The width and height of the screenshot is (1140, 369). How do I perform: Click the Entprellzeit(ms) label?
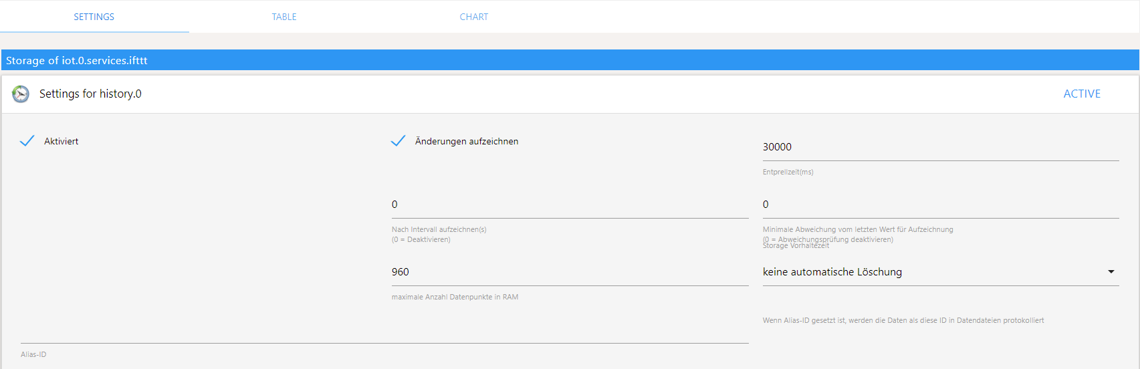788,172
